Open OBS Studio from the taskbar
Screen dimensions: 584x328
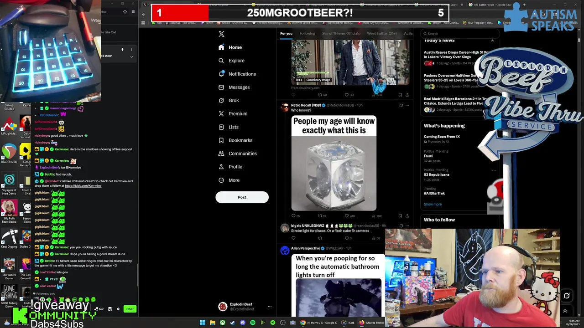point(283,323)
